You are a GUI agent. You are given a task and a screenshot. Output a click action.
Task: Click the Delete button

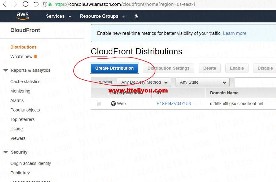tap(210, 68)
